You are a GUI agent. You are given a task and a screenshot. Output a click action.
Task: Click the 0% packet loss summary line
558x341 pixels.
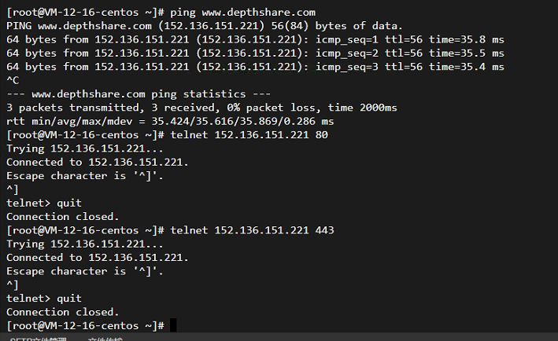(201, 108)
